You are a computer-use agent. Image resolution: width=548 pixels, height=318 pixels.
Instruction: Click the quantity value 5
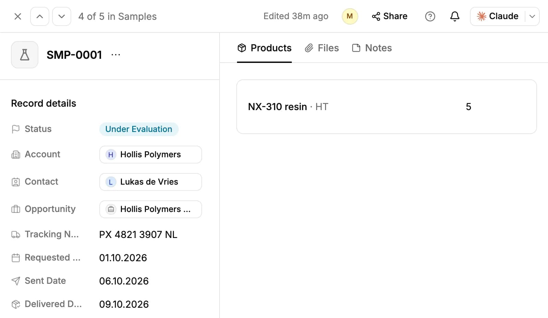469,107
